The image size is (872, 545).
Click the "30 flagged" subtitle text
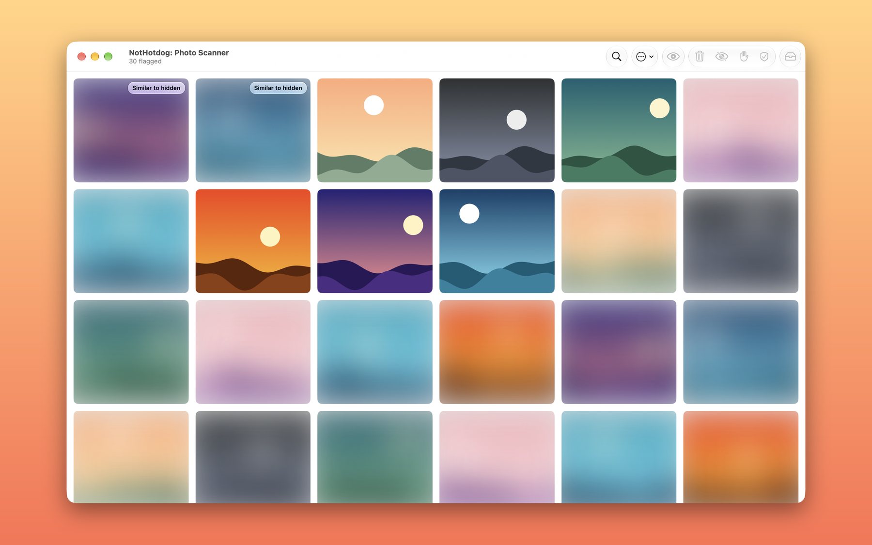(145, 62)
